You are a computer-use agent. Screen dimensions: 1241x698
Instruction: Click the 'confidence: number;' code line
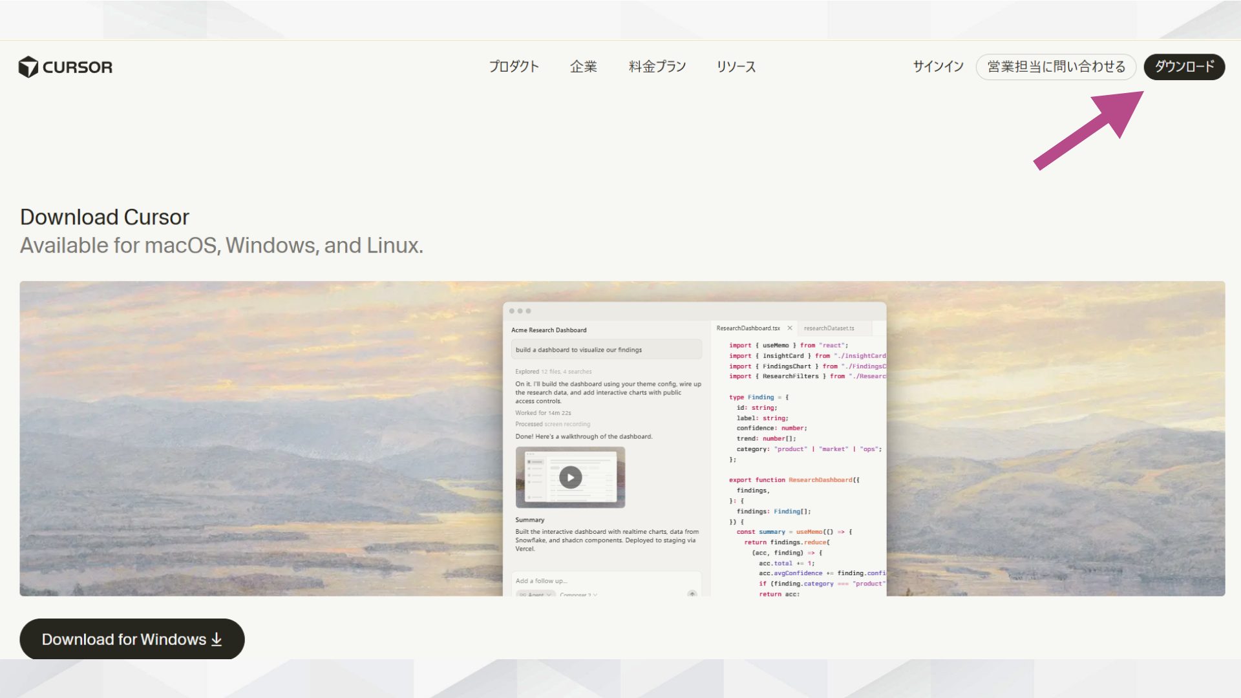[772, 428]
